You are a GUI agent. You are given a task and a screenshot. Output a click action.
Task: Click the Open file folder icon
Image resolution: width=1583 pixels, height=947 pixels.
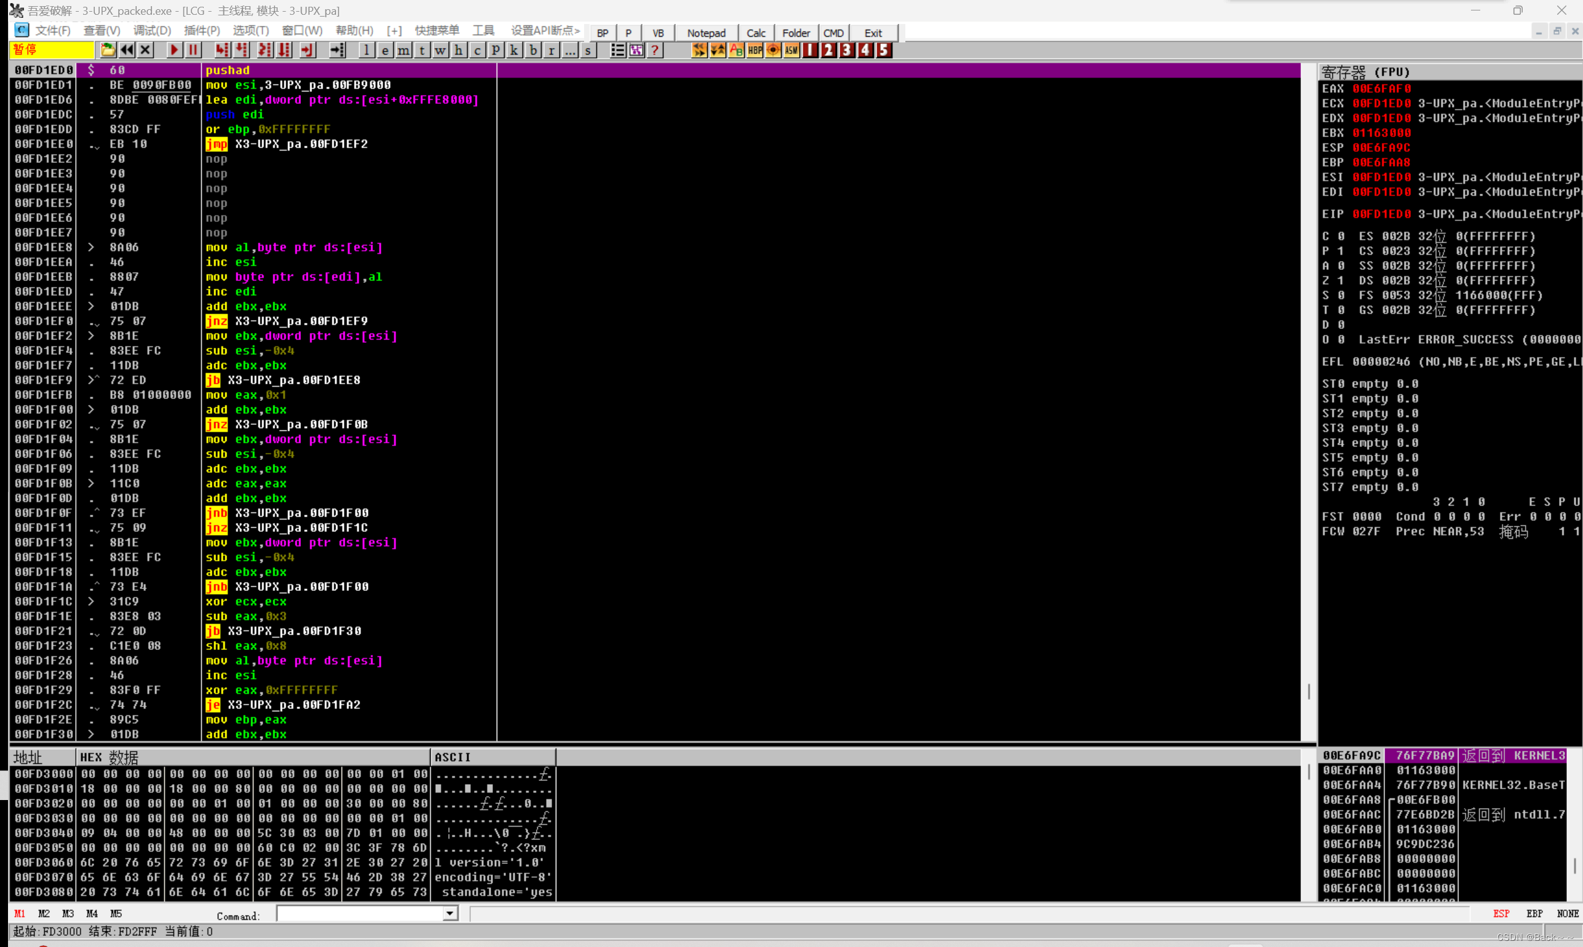[x=108, y=50]
